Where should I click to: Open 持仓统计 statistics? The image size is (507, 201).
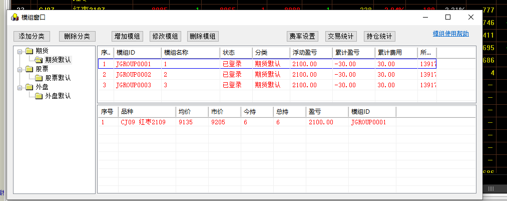pos(379,36)
